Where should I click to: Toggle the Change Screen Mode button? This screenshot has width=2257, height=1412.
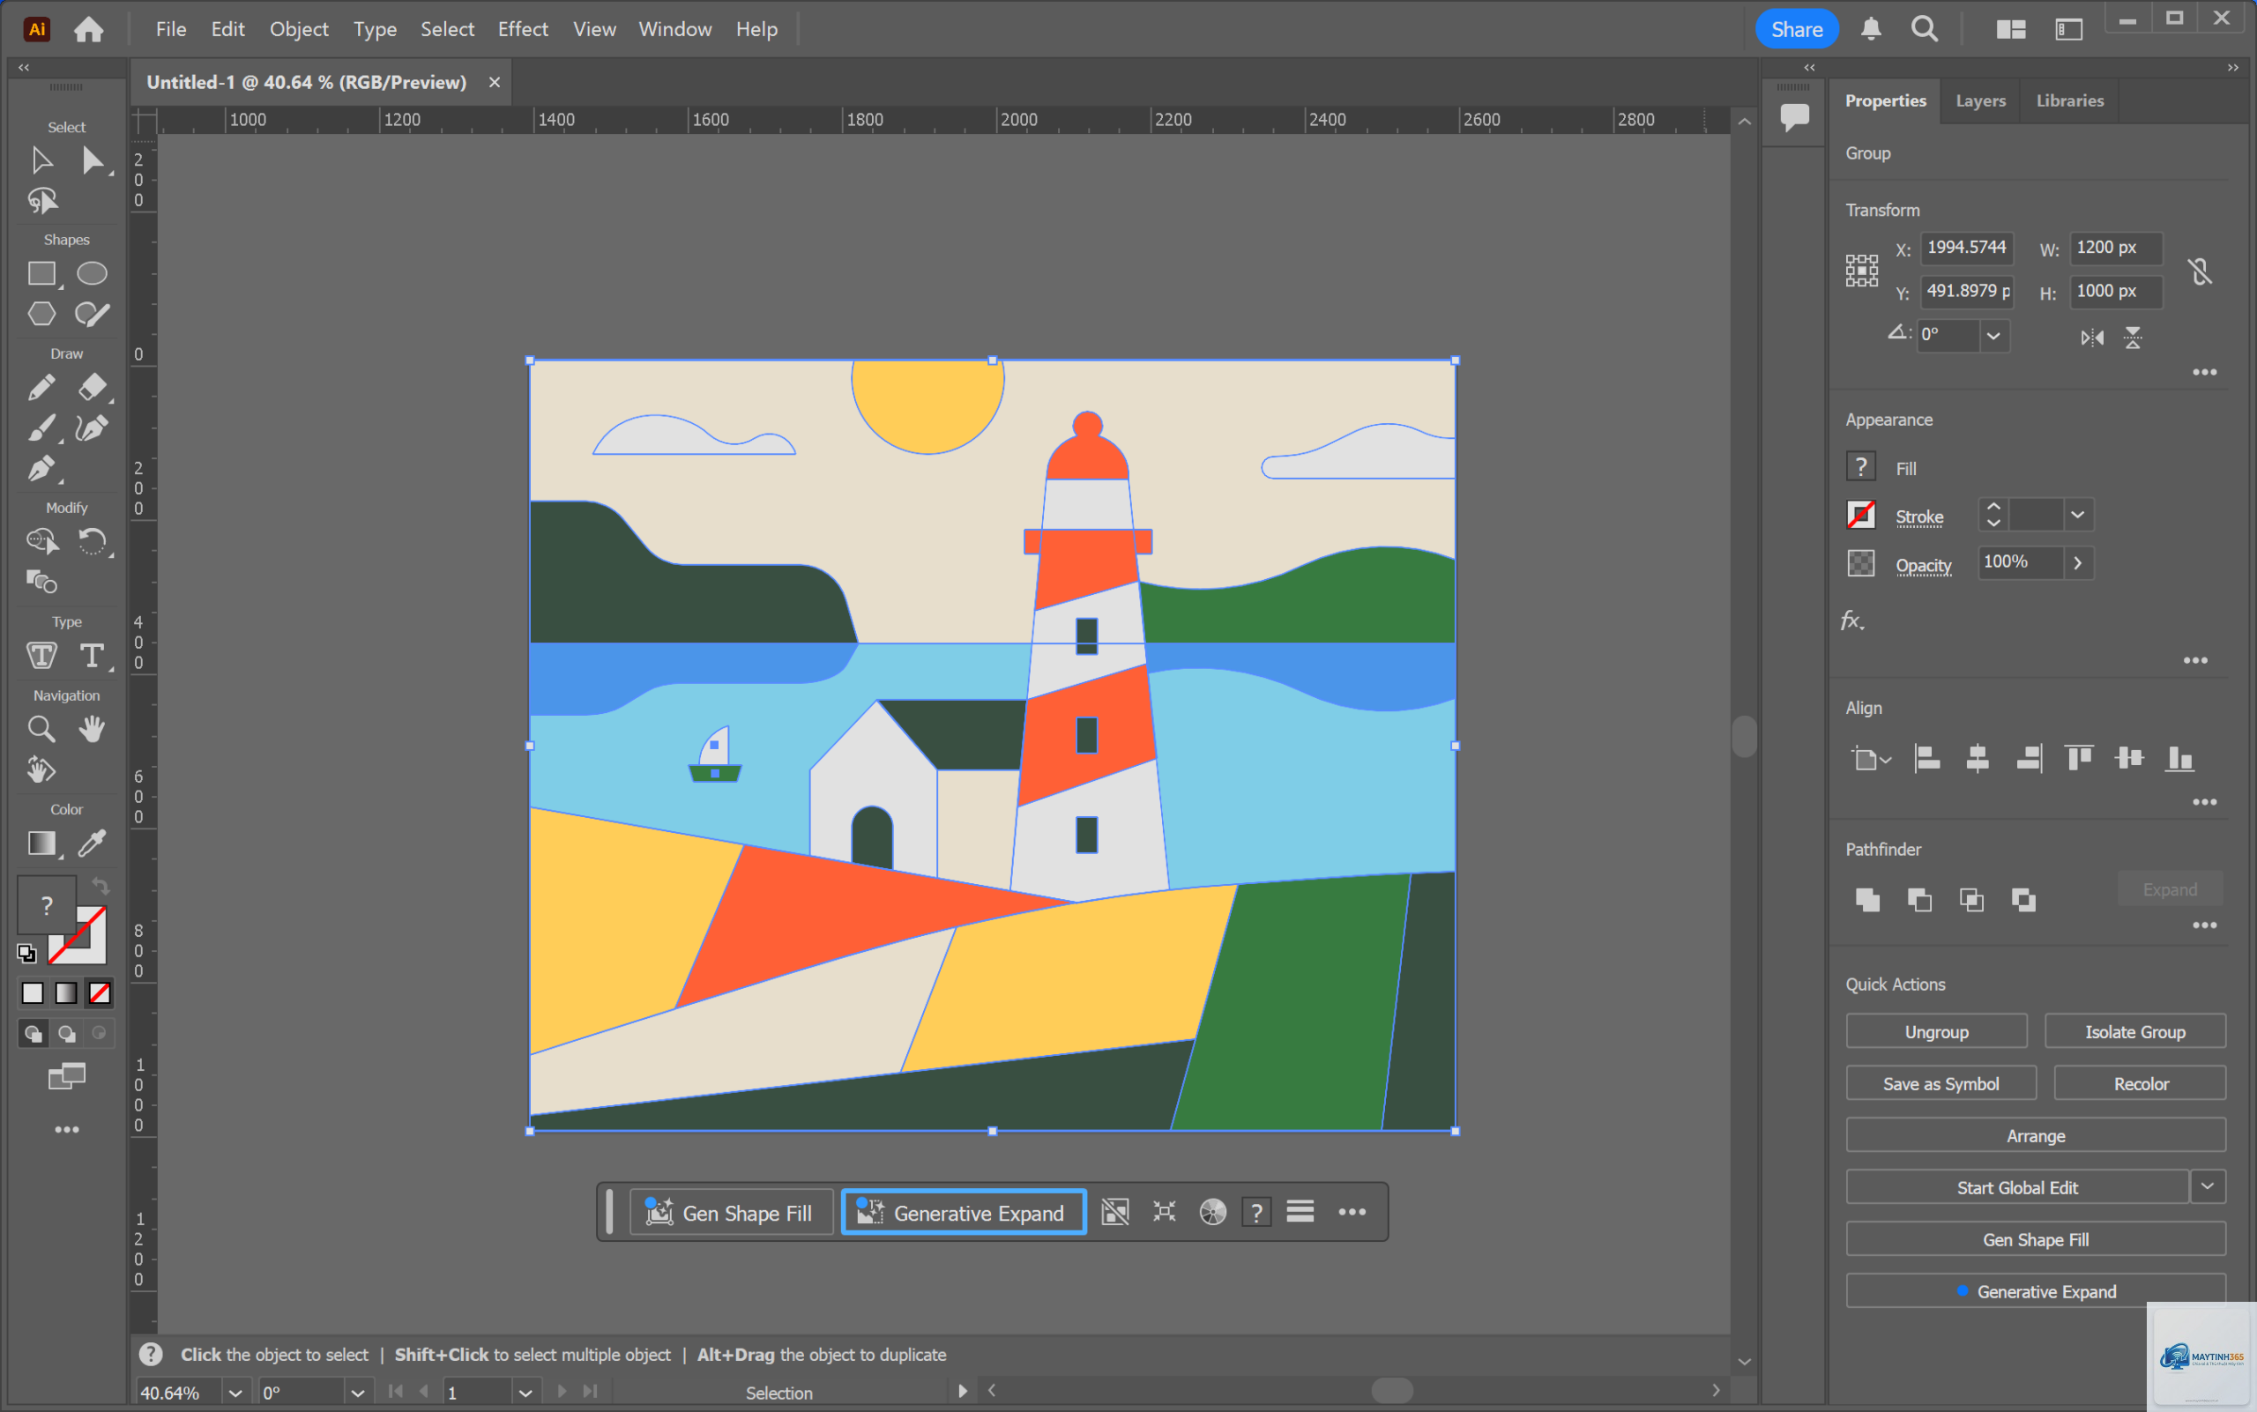[66, 1077]
